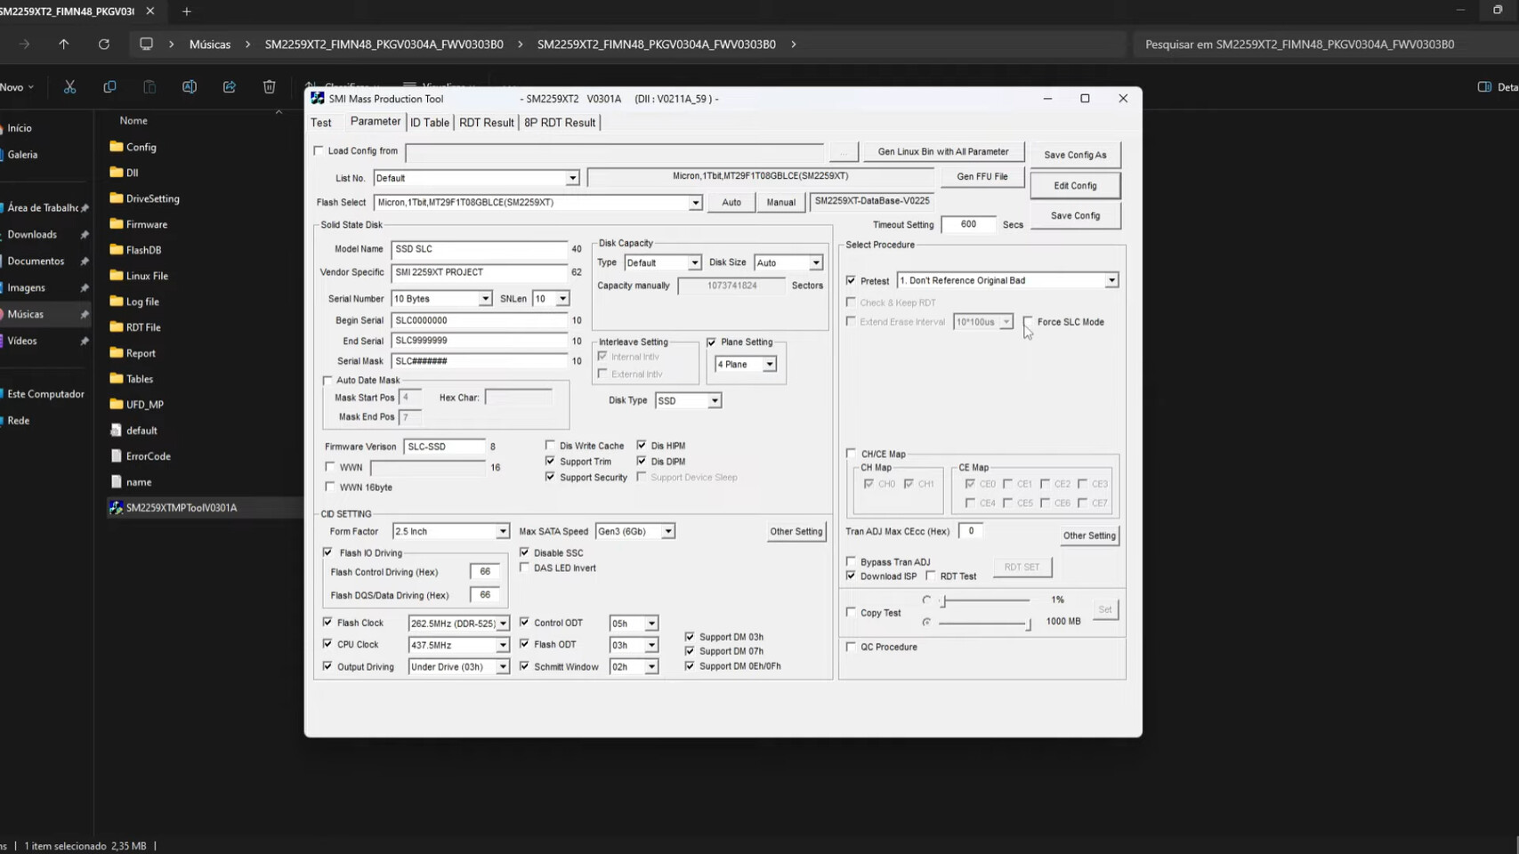The width and height of the screenshot is (1519, 854).
Task: Click the Share icon in Explorer toolbar
Action: coord(230,86)
